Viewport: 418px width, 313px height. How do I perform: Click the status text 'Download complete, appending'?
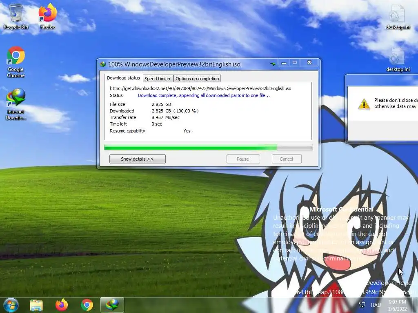tap(204, 95)
